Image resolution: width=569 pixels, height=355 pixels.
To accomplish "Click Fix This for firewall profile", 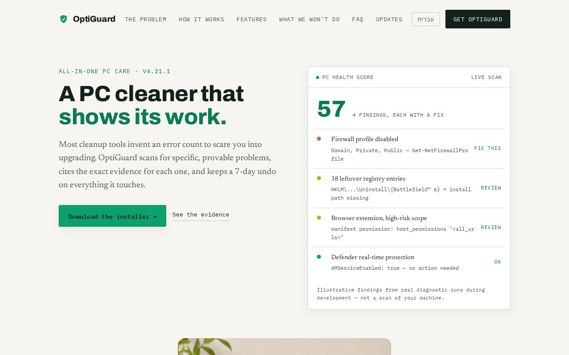I will click(488, 149).
